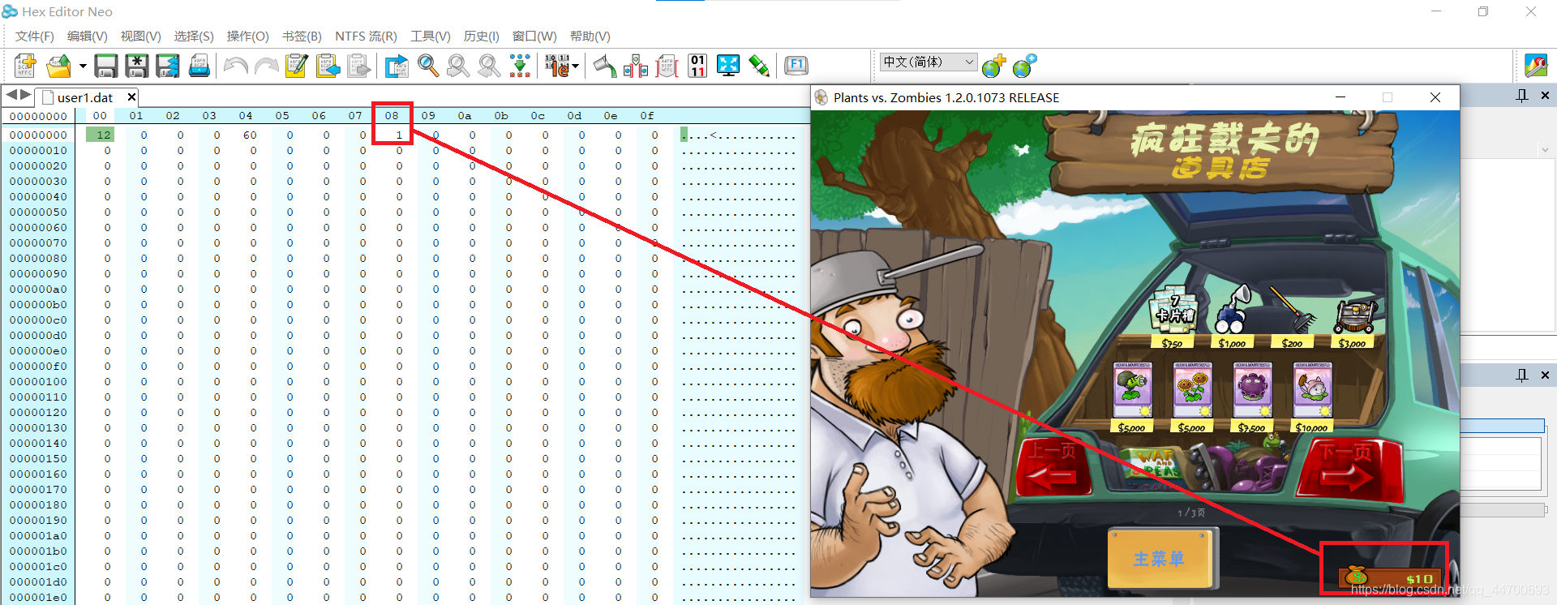Image resolution: width=1557 pixels, height=605 pixels.
Task: Click the pattern green down-arrow icon
Action: point(520,66)
